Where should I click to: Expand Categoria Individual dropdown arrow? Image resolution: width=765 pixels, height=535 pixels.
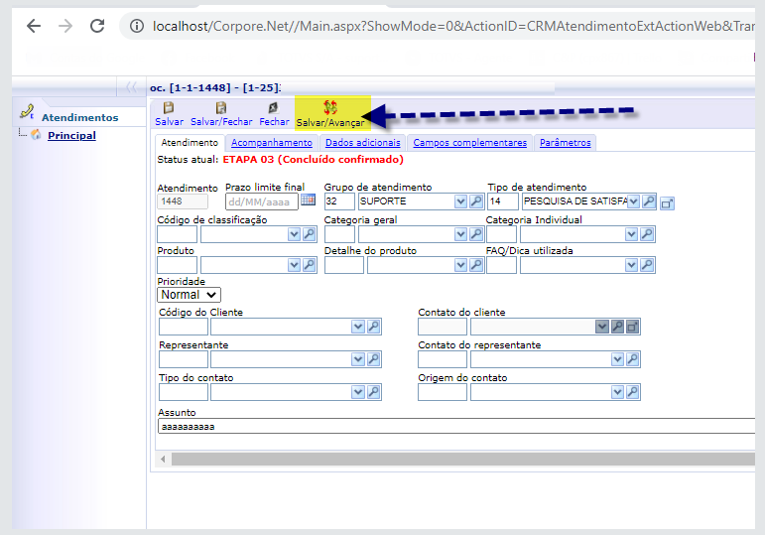(x=631, y=234)
